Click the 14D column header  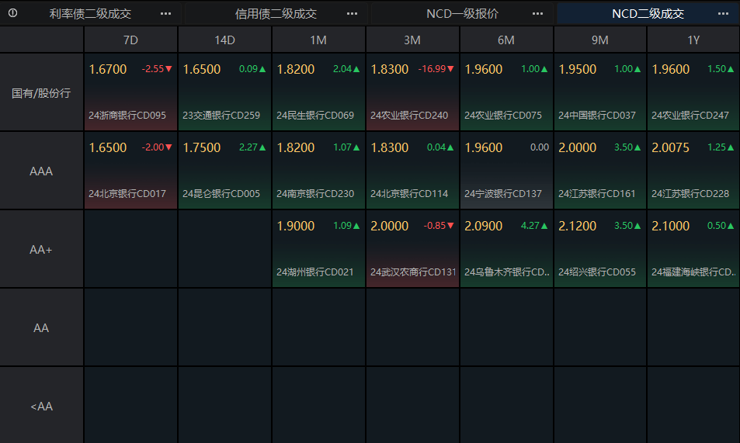pyautogui.click(x=224, y=40)
